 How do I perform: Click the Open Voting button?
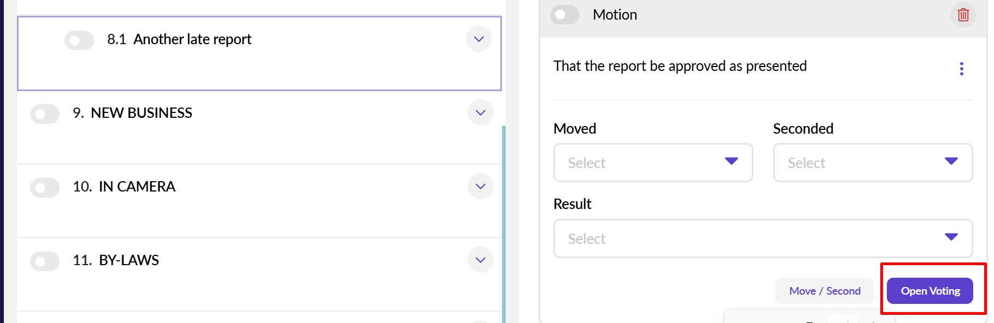click(929, 291)
